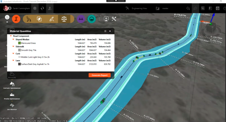Screen dimensions: 226x122
Task: Click the Generate Report button
Action: tap(99, 75)
